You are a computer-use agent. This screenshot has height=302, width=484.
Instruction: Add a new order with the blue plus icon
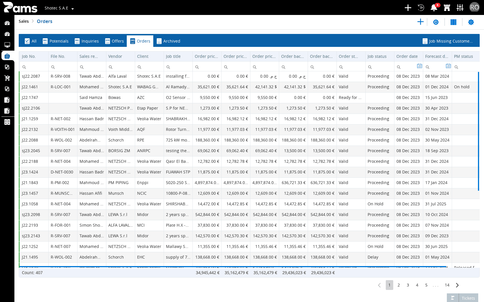421,22
